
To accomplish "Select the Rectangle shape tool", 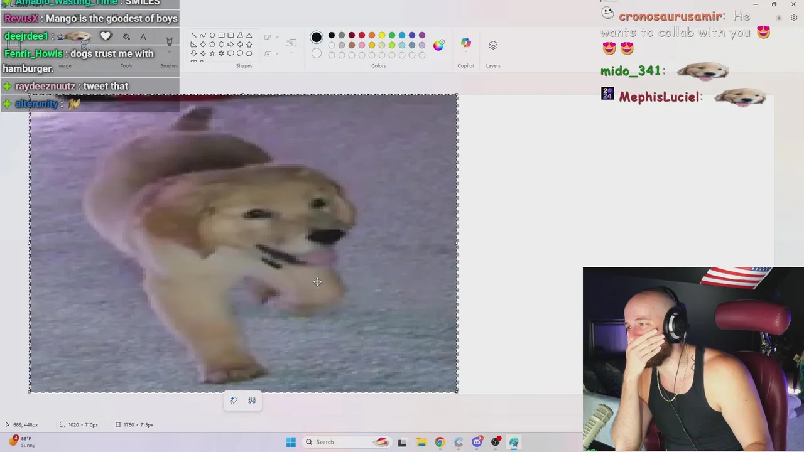I will [x=221, y=35].
